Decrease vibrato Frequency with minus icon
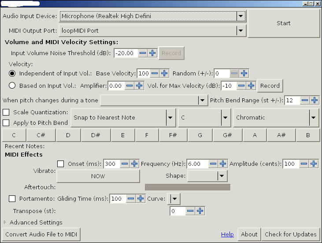The image size is (322, 243). [213, 164]
